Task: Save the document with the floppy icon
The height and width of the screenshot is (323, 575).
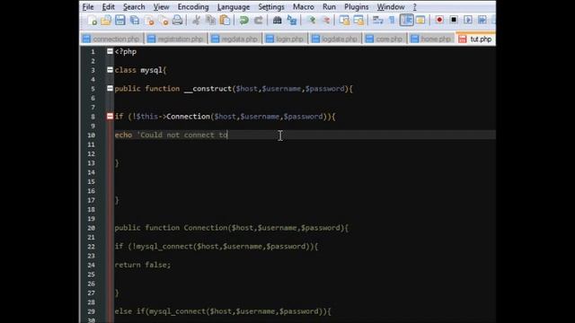Action: 120,20
